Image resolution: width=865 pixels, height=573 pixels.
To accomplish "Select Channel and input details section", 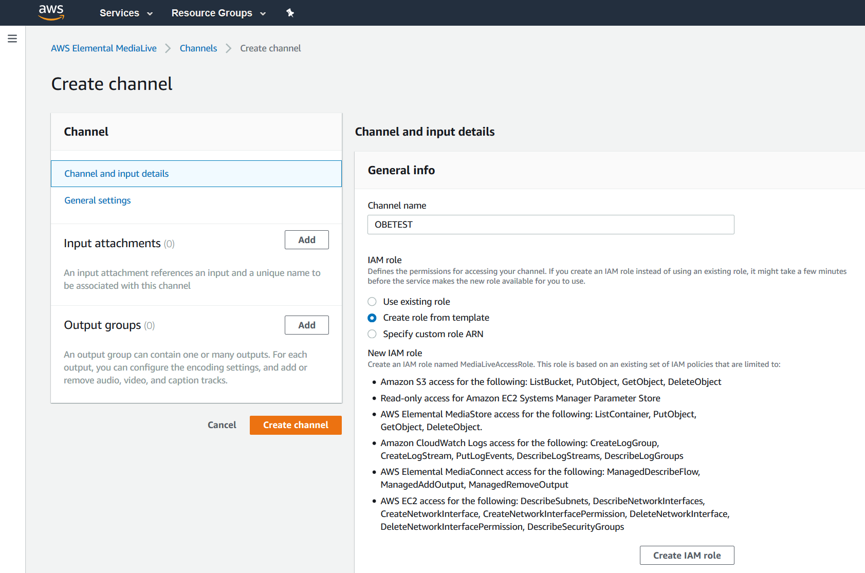I will tap(196, 174).
